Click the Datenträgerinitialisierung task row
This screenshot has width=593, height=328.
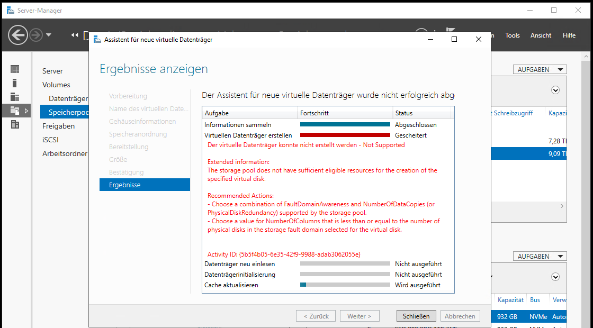click(328, 275)
